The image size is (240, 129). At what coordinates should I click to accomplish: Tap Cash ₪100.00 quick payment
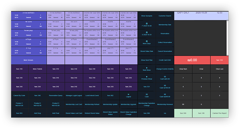pyautogui.click(x=165, y=86)
